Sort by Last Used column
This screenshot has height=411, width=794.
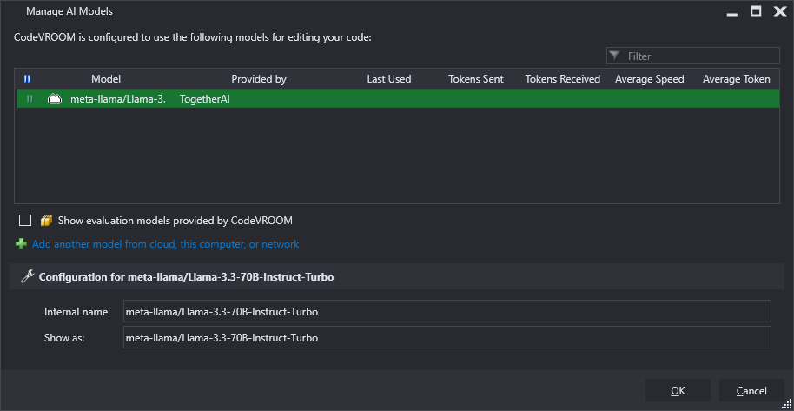coord(389,79)
